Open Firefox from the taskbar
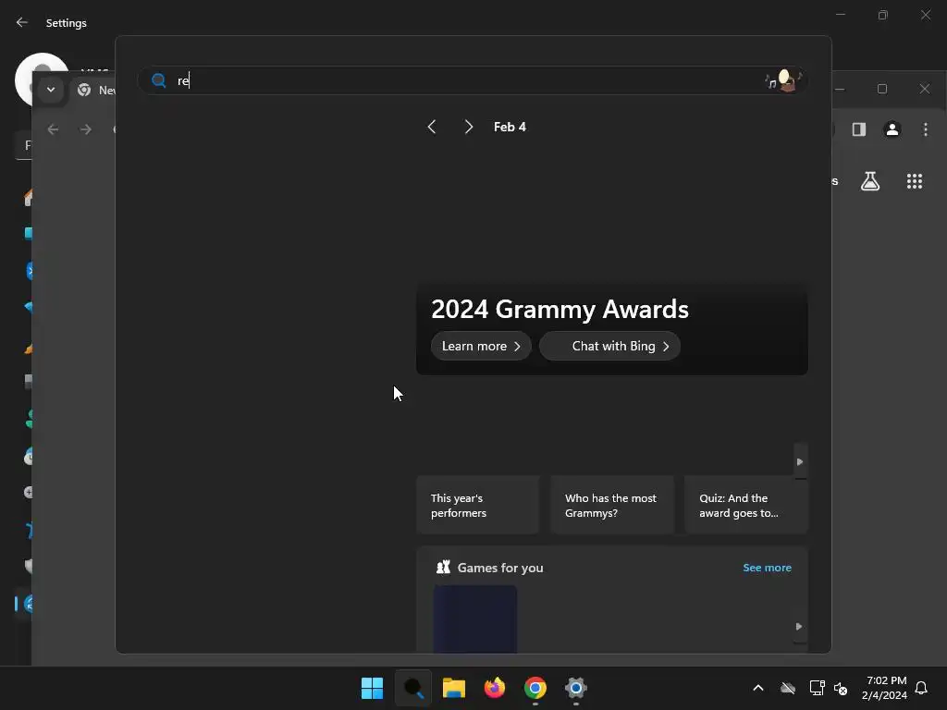 495,688
